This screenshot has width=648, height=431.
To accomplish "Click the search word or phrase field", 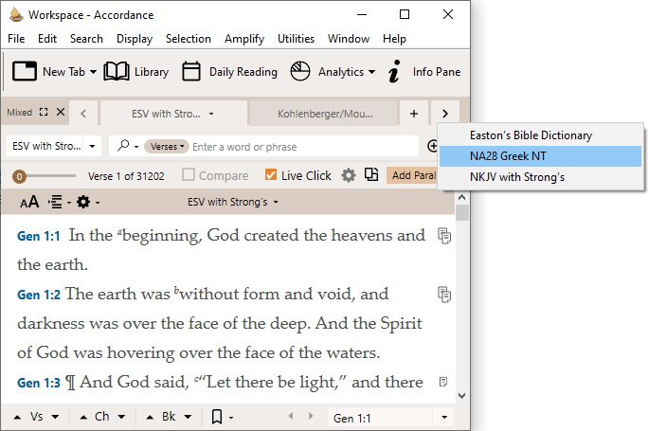I will pos(303,147).
